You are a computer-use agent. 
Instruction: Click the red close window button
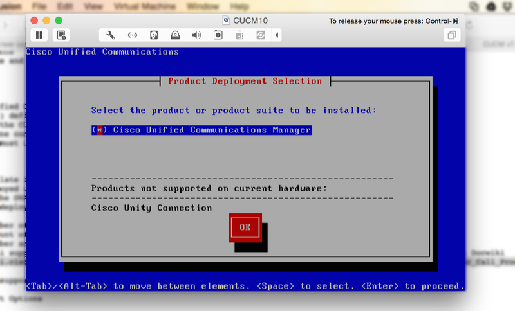point(34,21)
